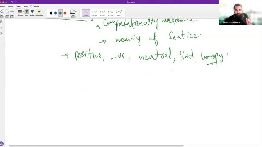The height and width of the screenshot is (147, 262).
Task: Choose the 0.35 mm pen thickness
Action: (94, 13)
